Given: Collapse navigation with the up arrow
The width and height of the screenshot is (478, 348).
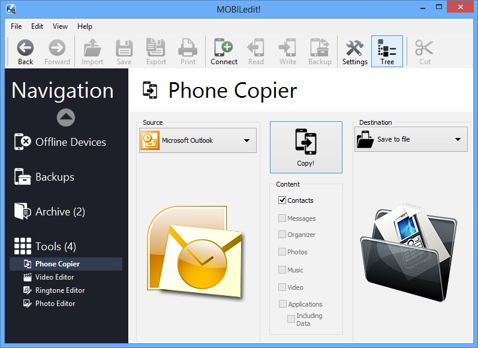Looking at the screenshot, I should (65, 117).
